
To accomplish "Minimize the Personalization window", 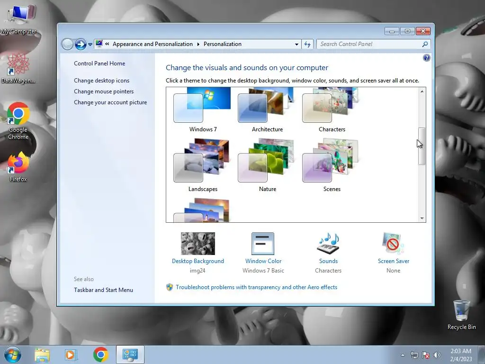I will [392, 31].
